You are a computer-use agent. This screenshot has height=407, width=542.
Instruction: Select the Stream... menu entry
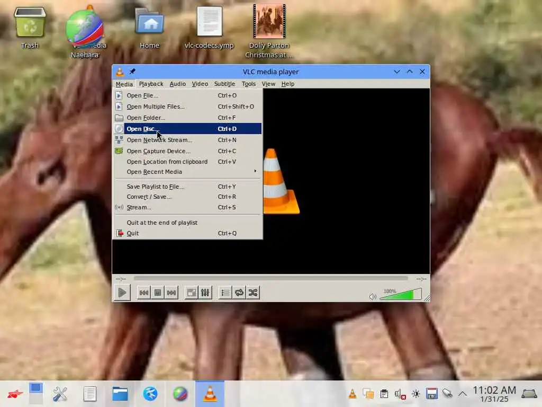188,207
